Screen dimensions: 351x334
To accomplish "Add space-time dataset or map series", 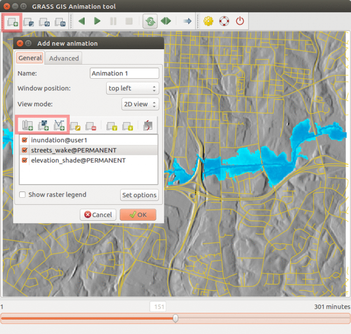I will tap(28, 125).
